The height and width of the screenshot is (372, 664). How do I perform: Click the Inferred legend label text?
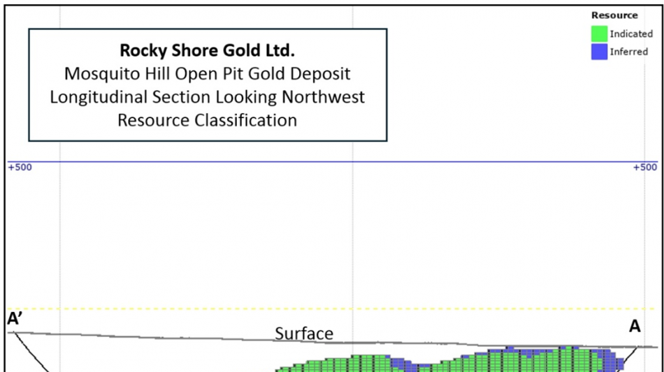tap(629, 52)
